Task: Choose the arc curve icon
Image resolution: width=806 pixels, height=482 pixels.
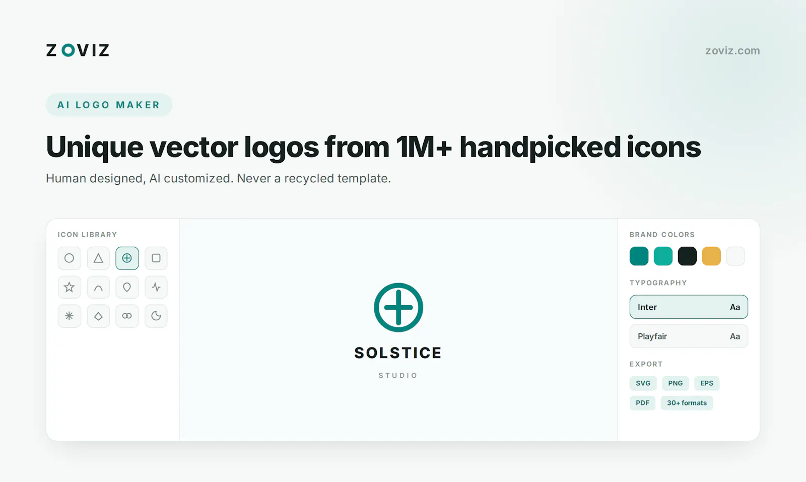Action: point(98,287)
